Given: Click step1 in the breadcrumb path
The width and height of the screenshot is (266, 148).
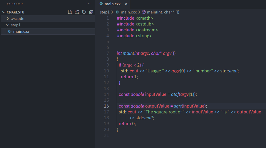Looking at the screenshot, I should pyautogui.click(x=104, y=12).
